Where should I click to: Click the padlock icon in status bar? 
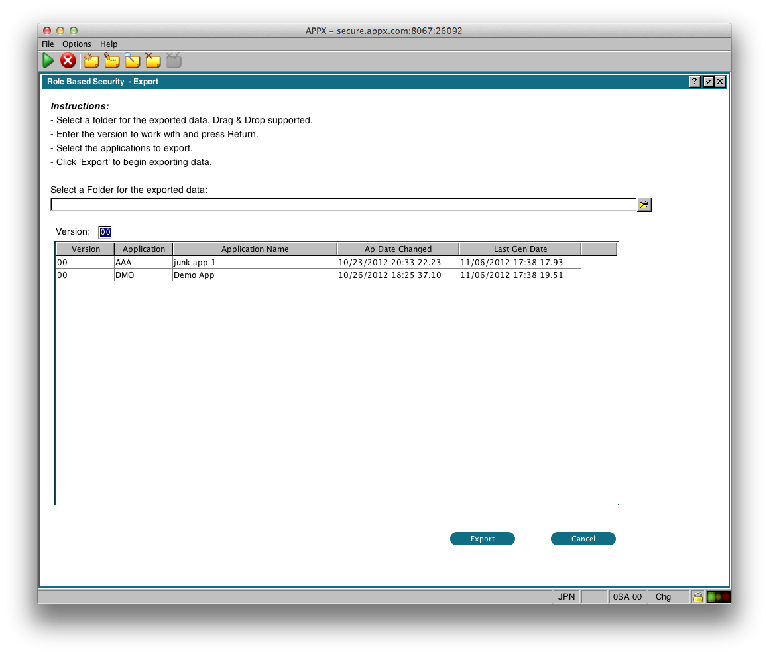tap(697, 597)
